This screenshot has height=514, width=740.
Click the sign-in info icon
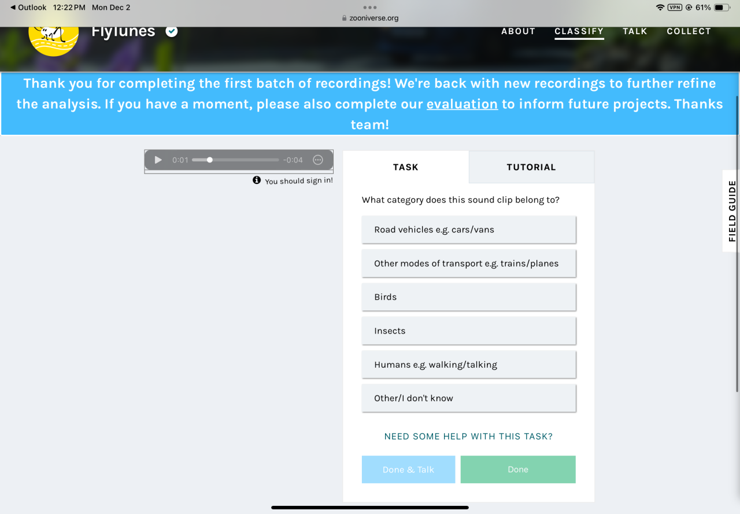point(257,180)
